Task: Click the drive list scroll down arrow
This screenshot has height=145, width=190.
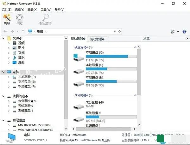Action: pos(139,125)
